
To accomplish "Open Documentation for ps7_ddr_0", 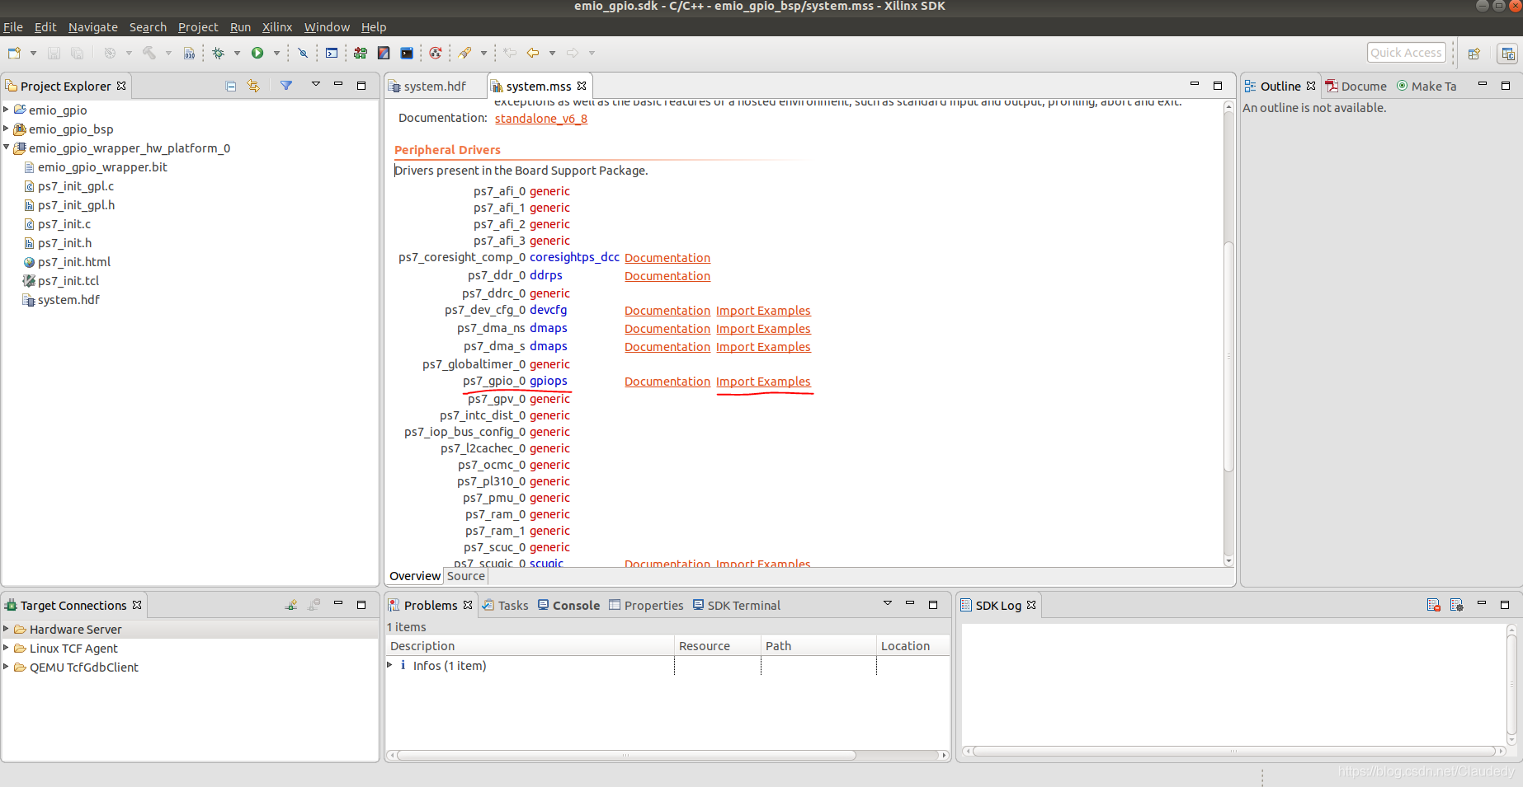I will [x=667, y=276].
